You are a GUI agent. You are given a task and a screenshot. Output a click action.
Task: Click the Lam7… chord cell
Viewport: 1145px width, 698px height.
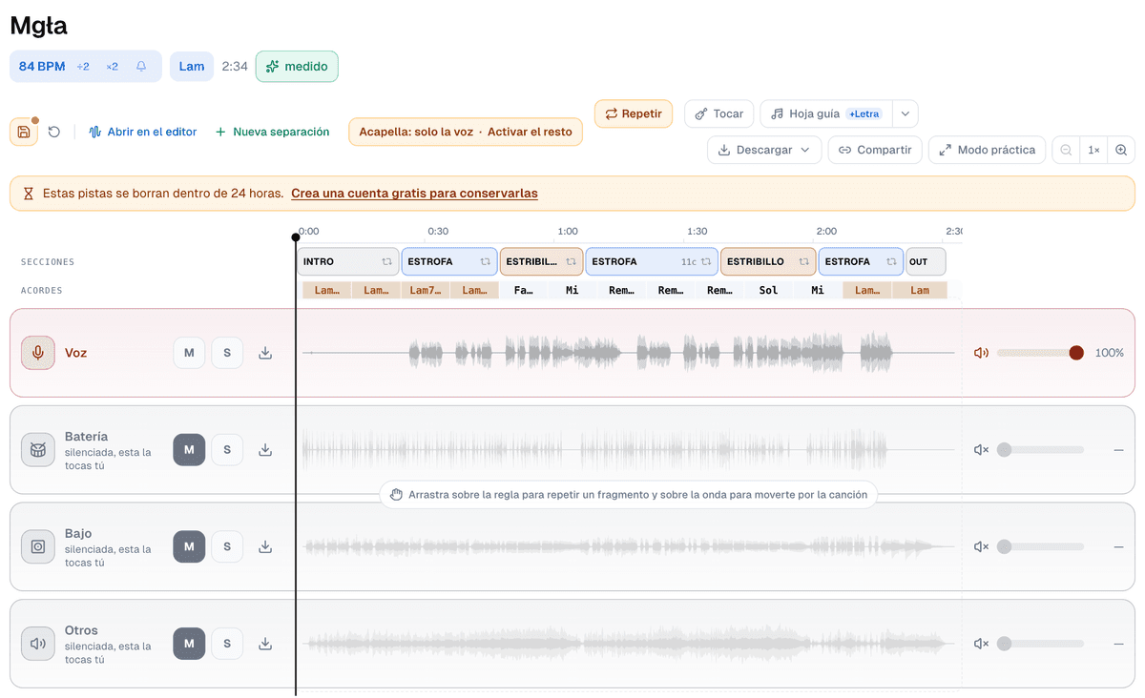coord(426,290)
